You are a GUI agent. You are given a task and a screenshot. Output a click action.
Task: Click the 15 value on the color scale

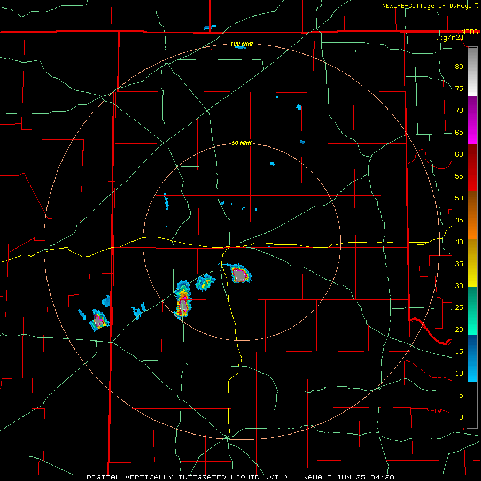(459, 352)
